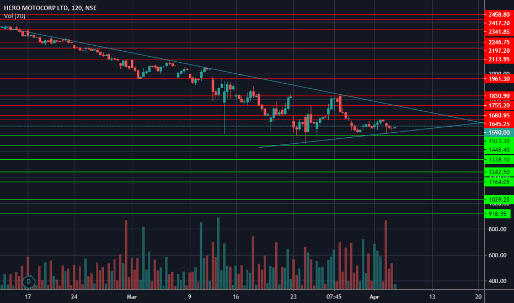Viewport: 514px width, 303px height.
Task: Click the date label 24 on time axis
Action: (x=74, y=297)
